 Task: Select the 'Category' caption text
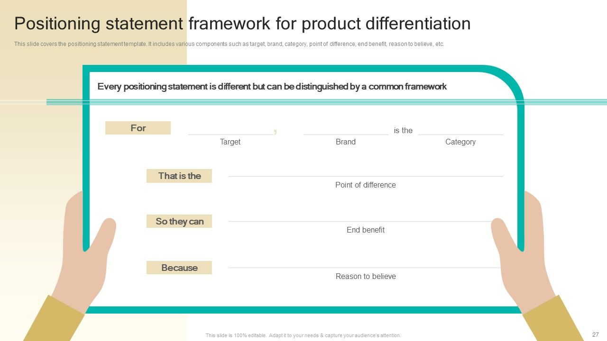pyautogui.click(x=460, y=142)
